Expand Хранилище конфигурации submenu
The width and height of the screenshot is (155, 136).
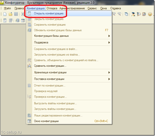(69, 72)
